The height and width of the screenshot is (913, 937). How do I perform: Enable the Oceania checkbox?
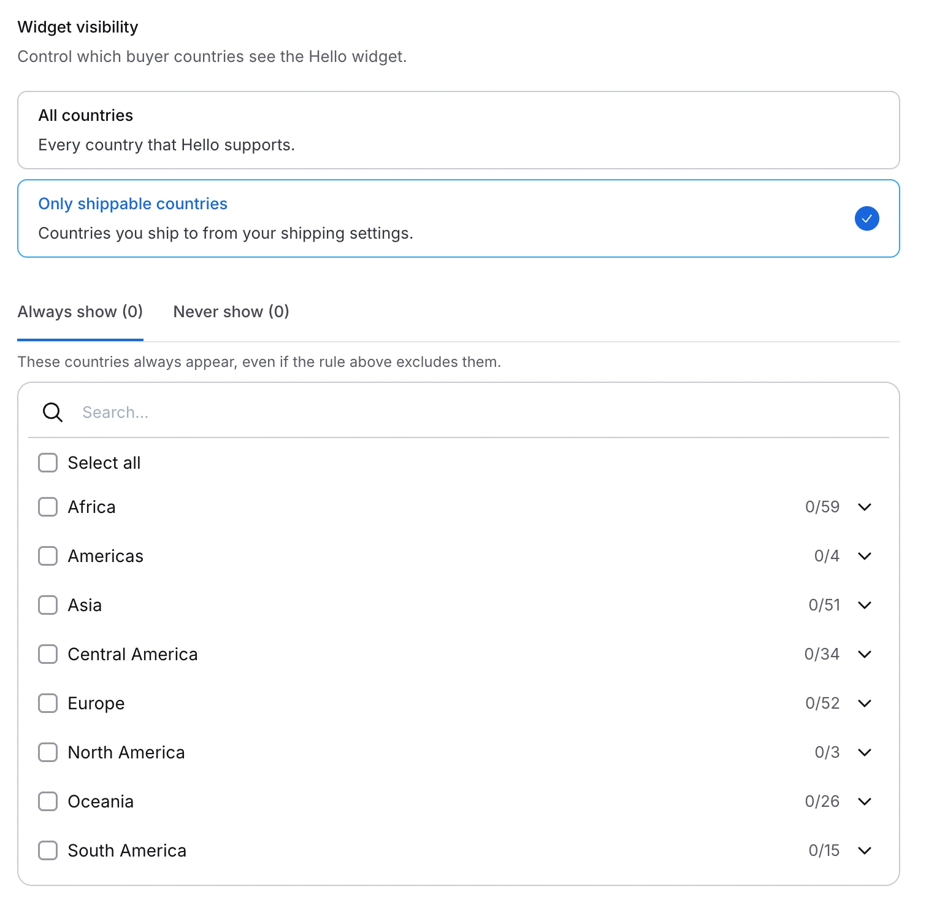point(47,801)
